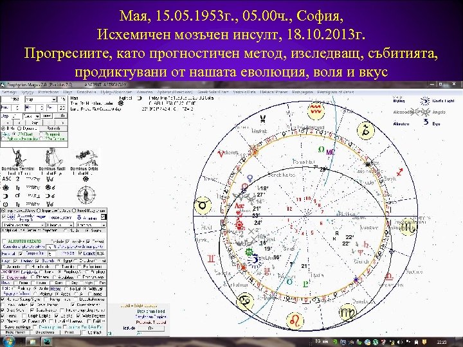Screen dimensions: 463x347
Task: Open the Syzygy menu
Action: tap(27, 92)
